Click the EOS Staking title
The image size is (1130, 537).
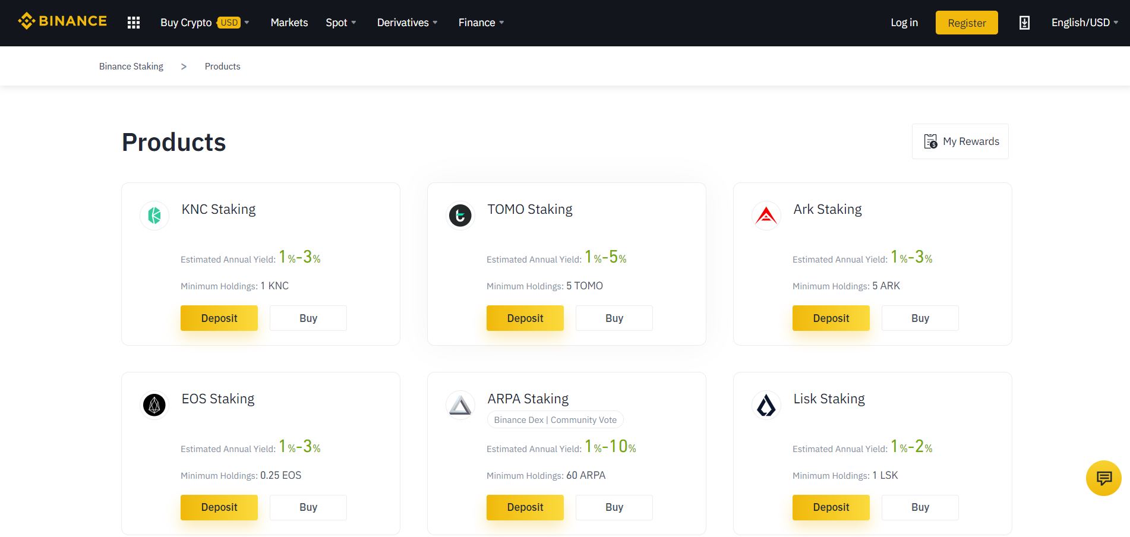pyautogui.click(x=218, y=399)
